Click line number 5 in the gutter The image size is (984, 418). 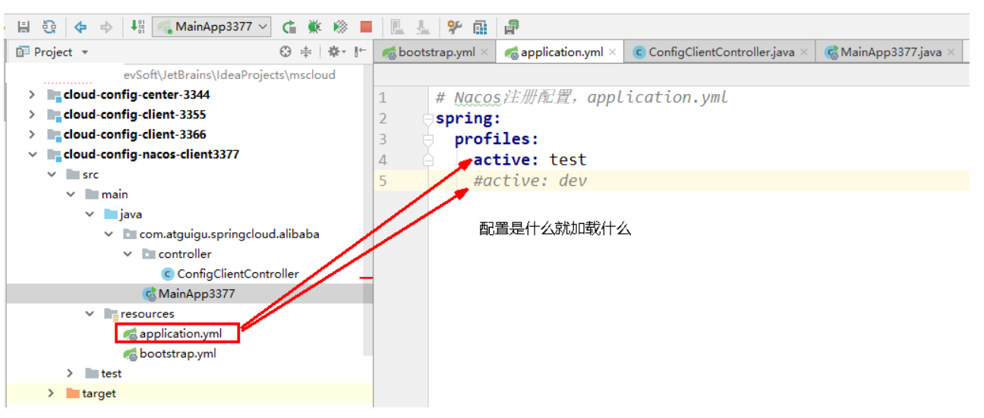(x=383, y=181)
